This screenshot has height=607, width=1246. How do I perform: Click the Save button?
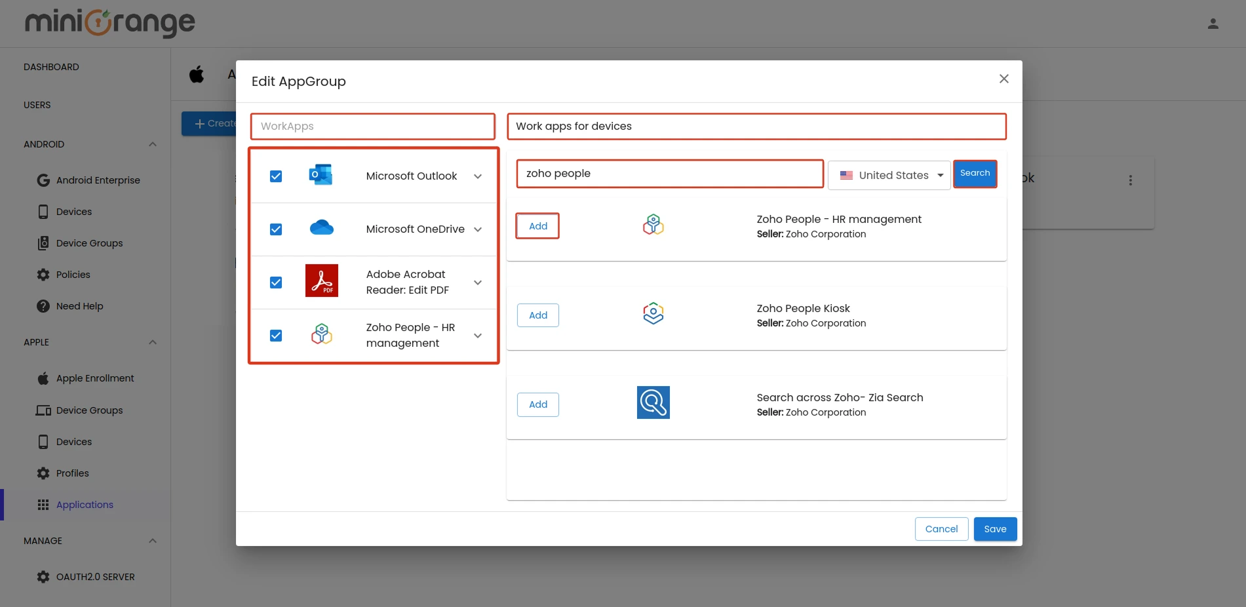(995, 528)
